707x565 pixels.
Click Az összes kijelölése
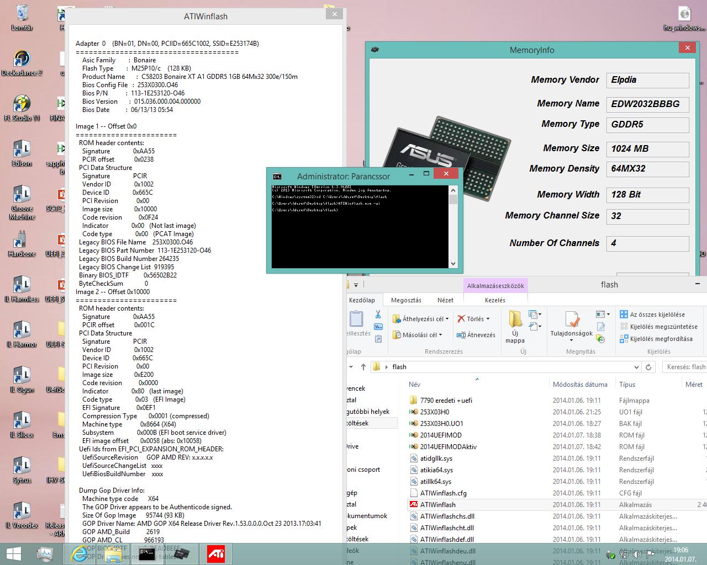tap(652, 315)
